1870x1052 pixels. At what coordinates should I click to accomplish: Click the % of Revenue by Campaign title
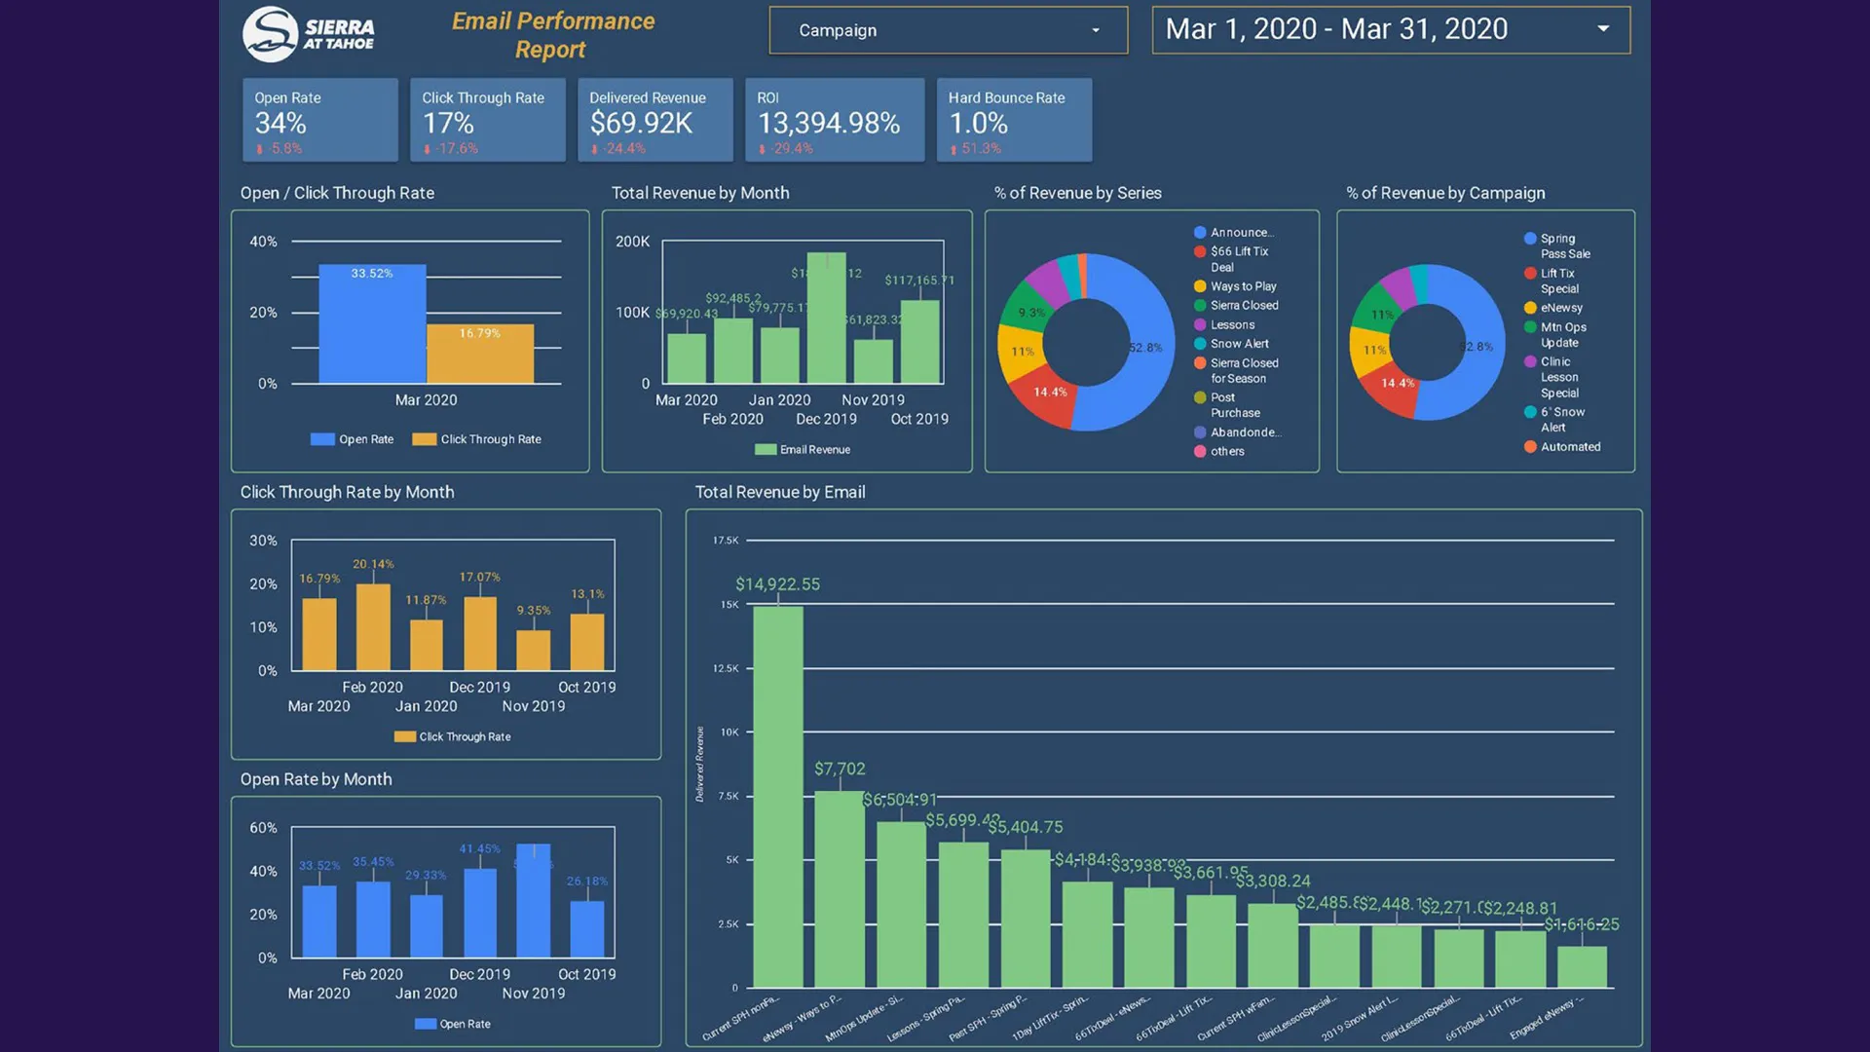(x=1445, y=193)
